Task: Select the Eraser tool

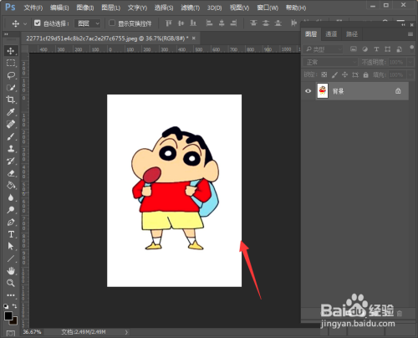Action: point(11,173)
